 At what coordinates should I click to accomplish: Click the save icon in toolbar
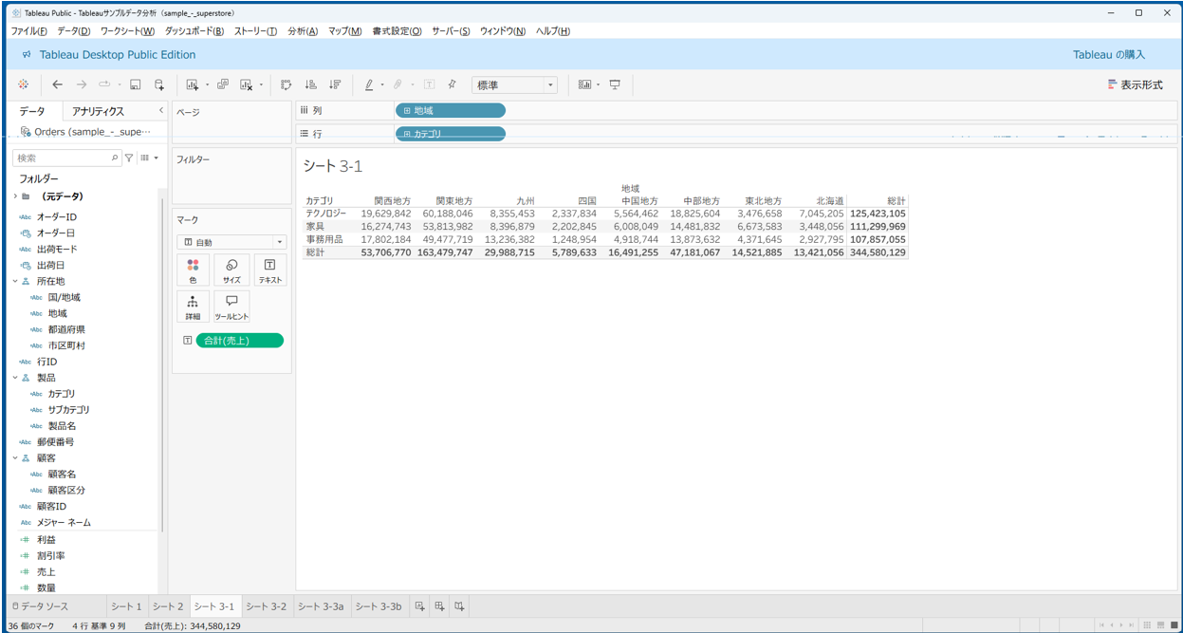pyautogui.click(x=136, y=84)
